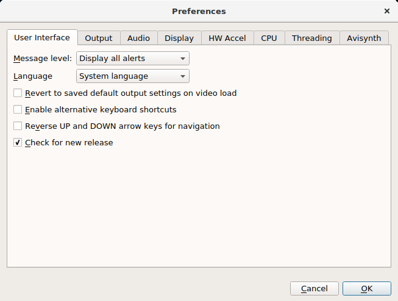Screen dimensions: 398x301
Task: Select the User Interface tab
Action: click(x=42, y=37)
